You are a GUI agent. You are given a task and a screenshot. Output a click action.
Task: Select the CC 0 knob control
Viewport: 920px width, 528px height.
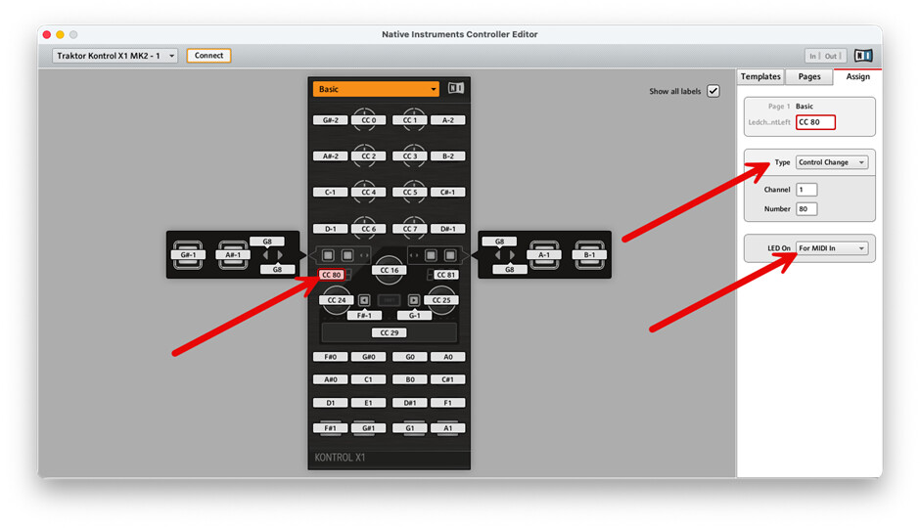368,120
